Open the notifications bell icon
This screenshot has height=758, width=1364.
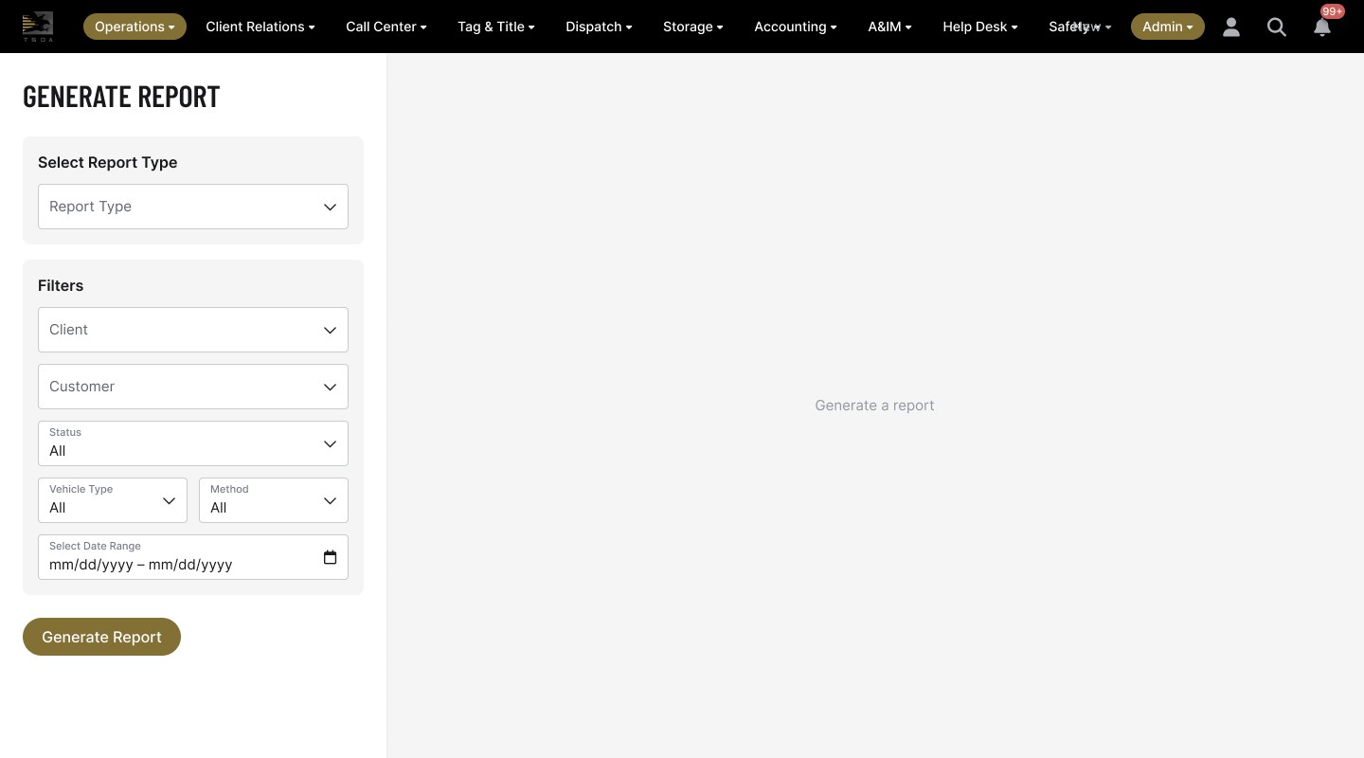coord(1322,27)
